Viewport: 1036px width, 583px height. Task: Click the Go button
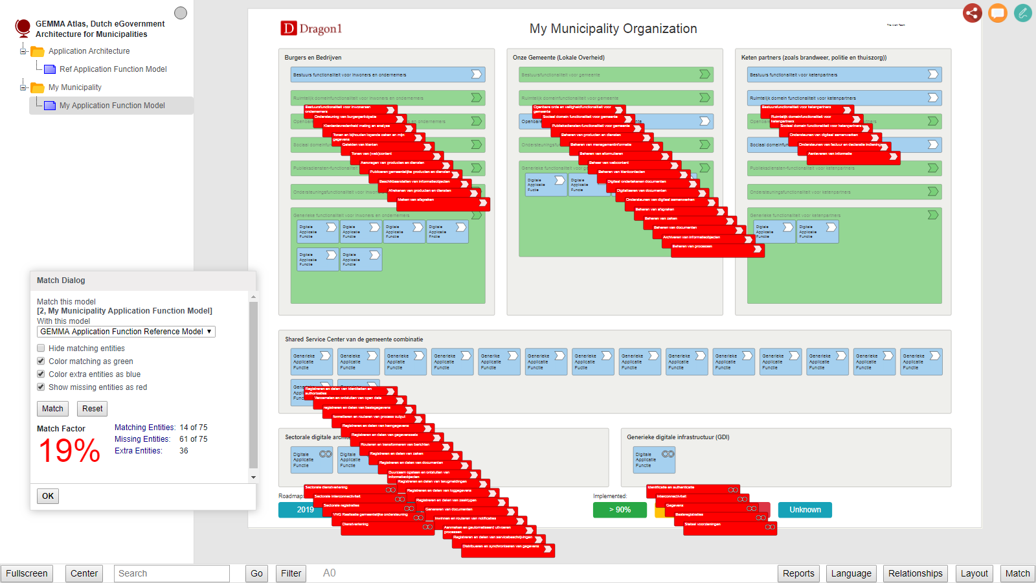[256, 573]
